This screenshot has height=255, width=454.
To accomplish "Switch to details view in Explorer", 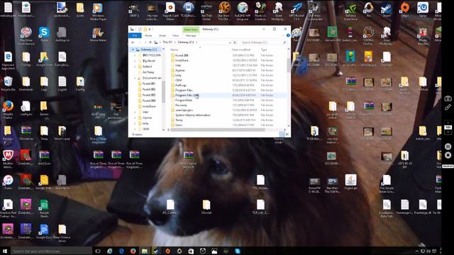I will pos(282,135).
